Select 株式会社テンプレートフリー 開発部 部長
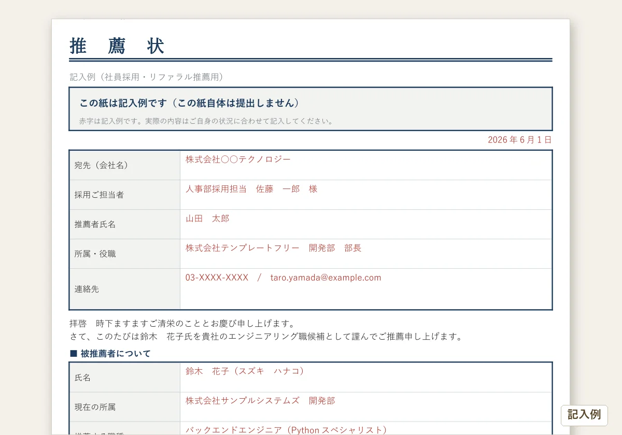This screenshot has height=435, width=622. [274, 248]
